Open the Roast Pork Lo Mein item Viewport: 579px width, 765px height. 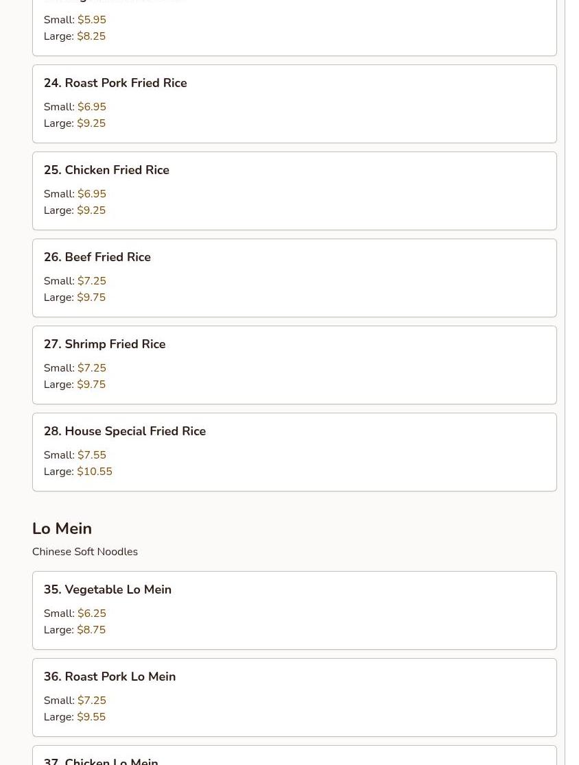(110, 677)
